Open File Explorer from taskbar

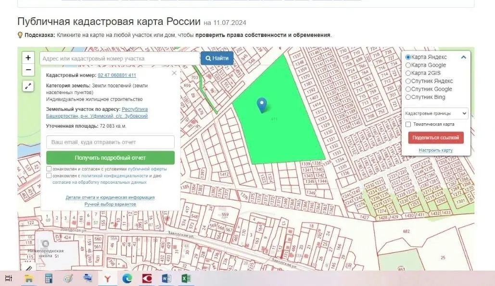coord(29,278)
